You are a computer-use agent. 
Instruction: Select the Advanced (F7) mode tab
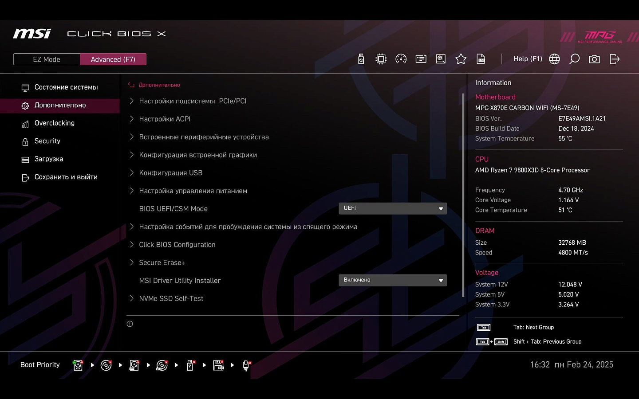click(x=113, y=59)
